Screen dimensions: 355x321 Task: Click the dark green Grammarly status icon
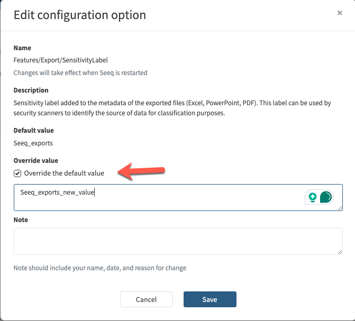coord(326,197)
